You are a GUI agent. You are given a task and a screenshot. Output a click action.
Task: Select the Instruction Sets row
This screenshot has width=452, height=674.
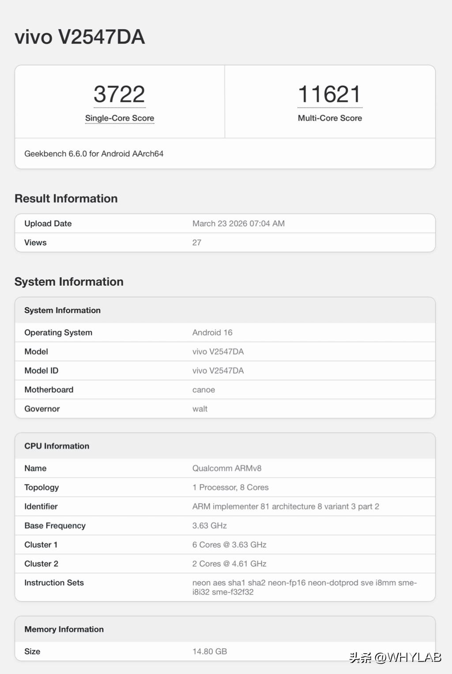pyautogui.click(x=54, y=582)
